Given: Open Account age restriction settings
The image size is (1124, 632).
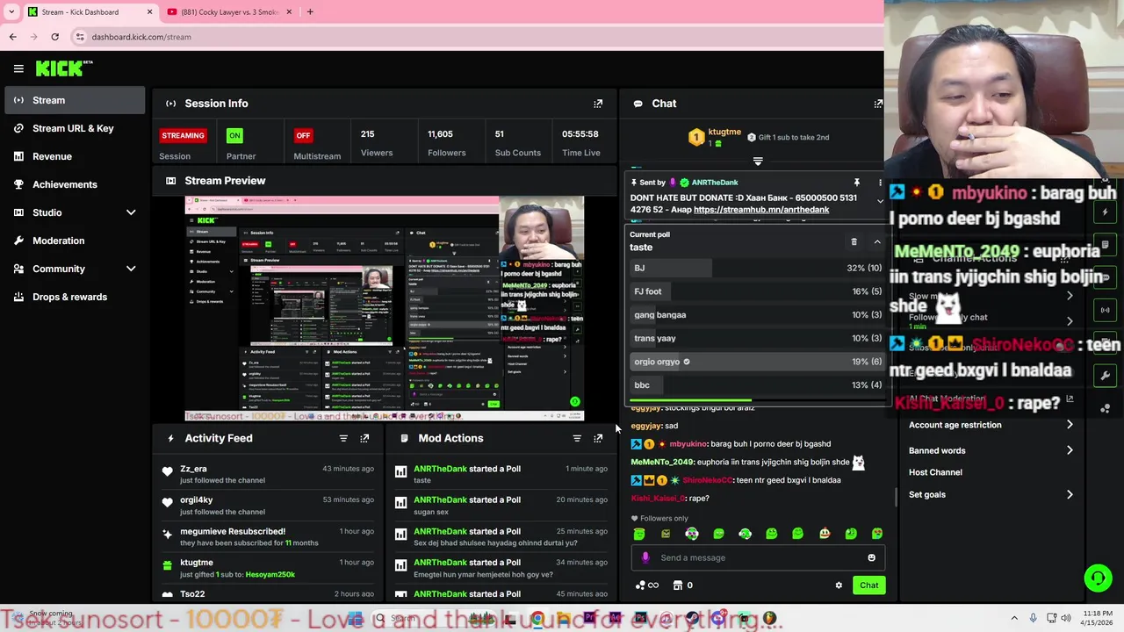Looking at the screenshot, I should click(991, 425).
